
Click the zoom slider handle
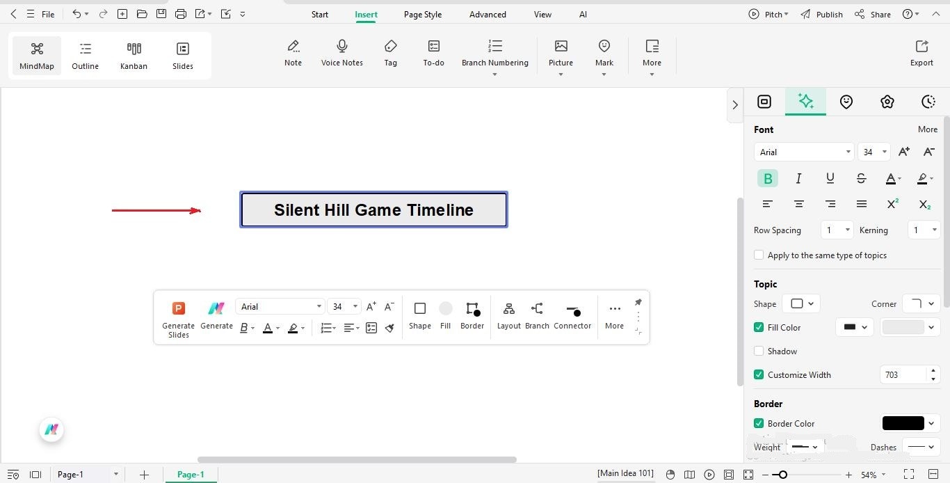click(x=783, y=475)
